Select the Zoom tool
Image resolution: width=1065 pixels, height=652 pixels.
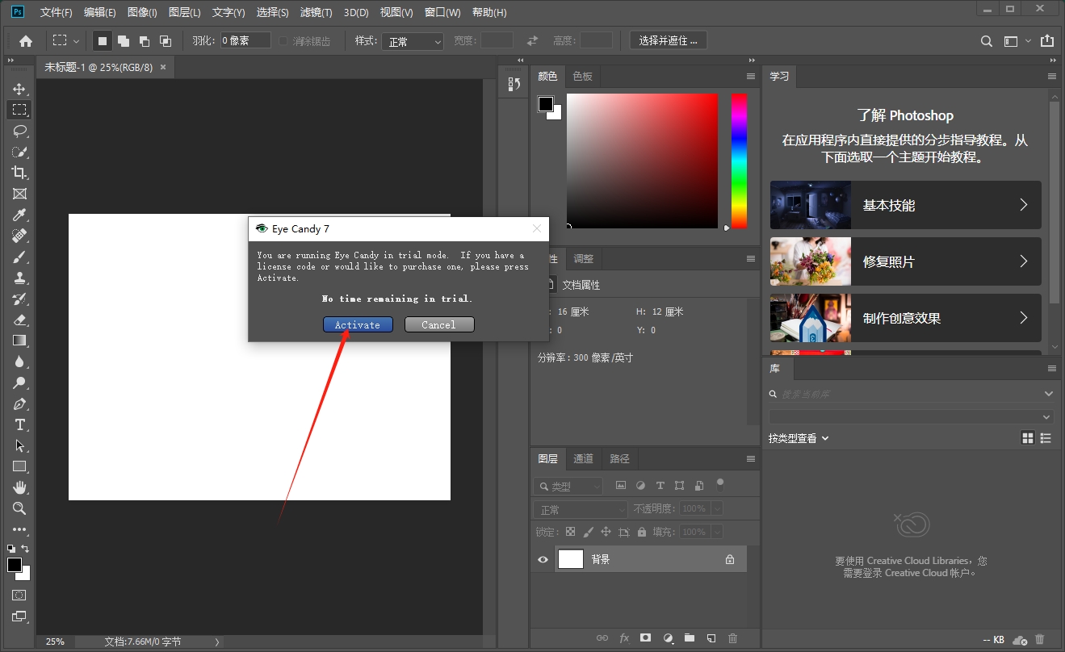(x=19, y=508)
